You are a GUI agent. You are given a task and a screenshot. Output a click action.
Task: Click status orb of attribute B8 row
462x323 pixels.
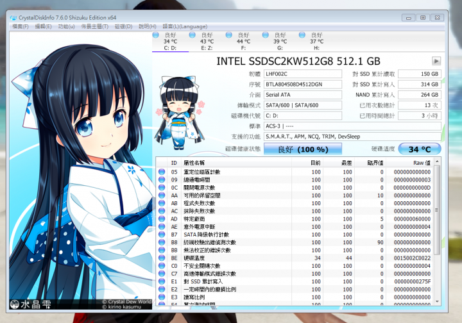tap(162, 242)
